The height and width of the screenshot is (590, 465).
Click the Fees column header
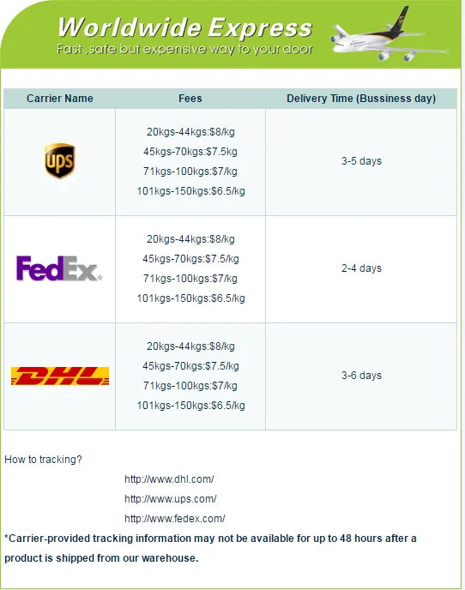pos(190,99)
